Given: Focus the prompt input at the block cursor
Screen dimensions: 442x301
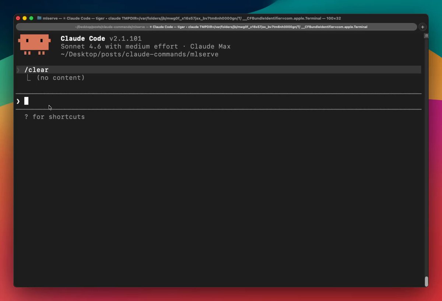Looking at the screenshot, I should (x=26, y=101).
